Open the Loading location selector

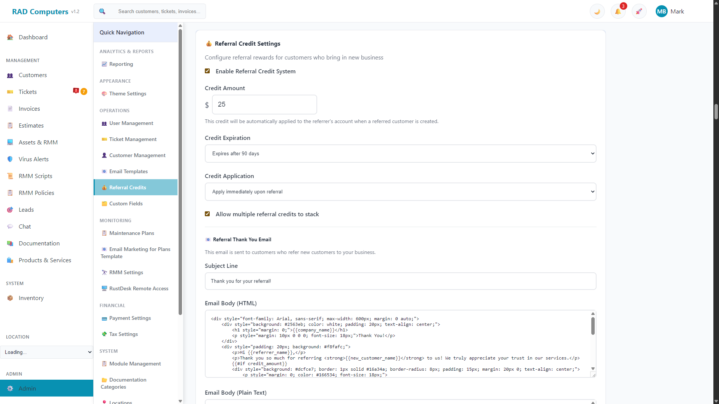46,352
